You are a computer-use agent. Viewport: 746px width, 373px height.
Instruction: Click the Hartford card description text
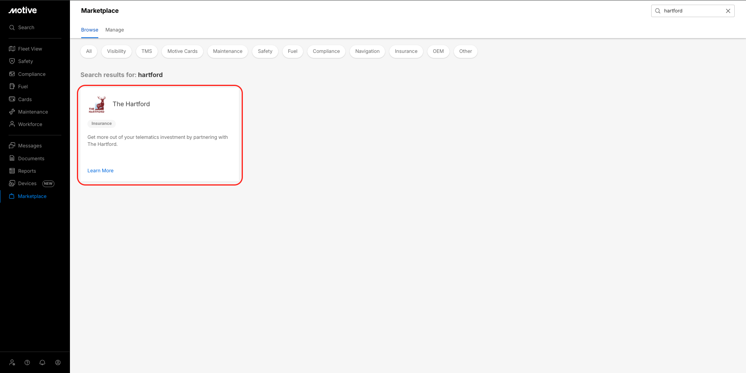[x=158, y=141]
